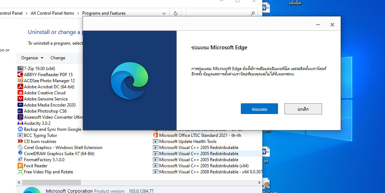Click the ABBYY FineReader PDF 15 icon

pos(20,75)
